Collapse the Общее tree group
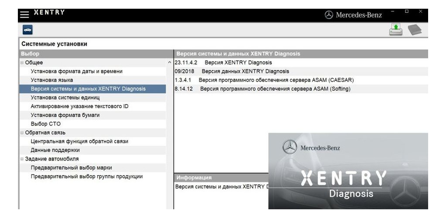This screenshot has height=218, width=446. click(x=22, y=63)
